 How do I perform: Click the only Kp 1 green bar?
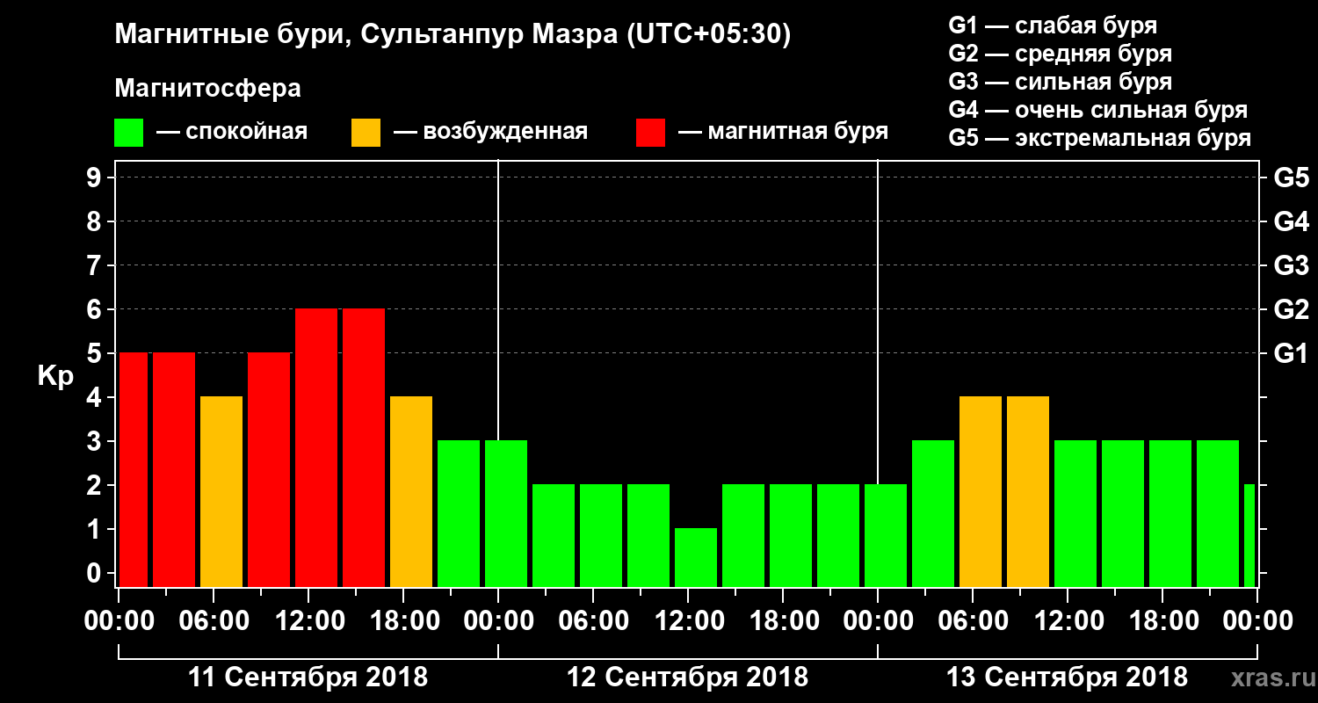[x=696, y=558]
